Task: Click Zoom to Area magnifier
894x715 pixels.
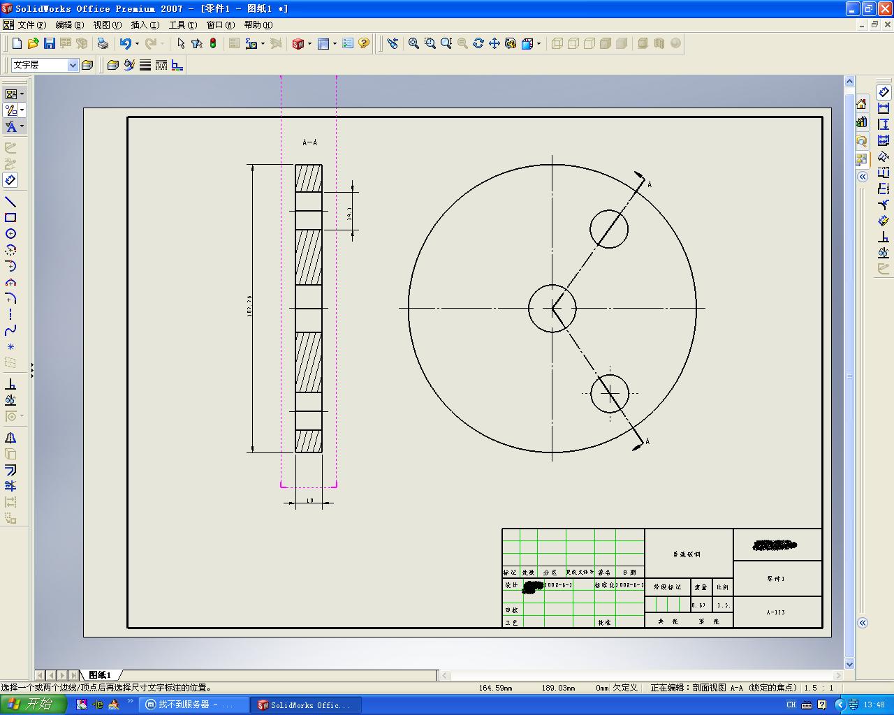Action: 430,43
